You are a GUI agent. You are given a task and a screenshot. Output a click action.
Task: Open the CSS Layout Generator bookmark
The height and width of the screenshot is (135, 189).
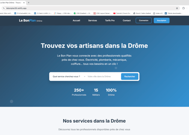(102, 13)
